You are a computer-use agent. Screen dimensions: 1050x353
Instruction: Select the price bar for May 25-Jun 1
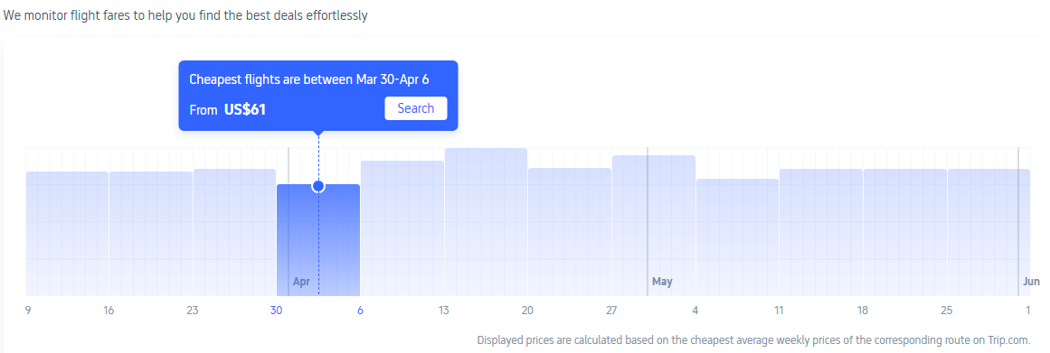tap(989, 233)
